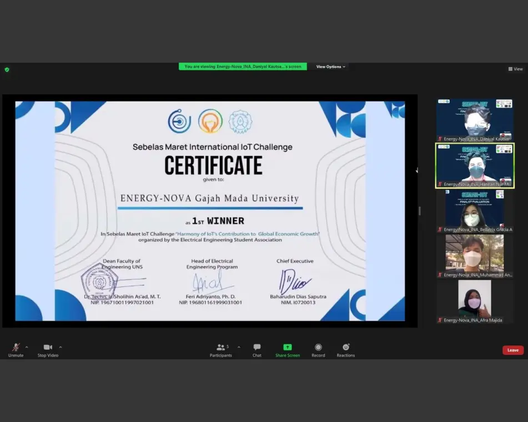
Task: Click muted mic icon on Muhammad An...'s tile
Action: tap(440, 275)
